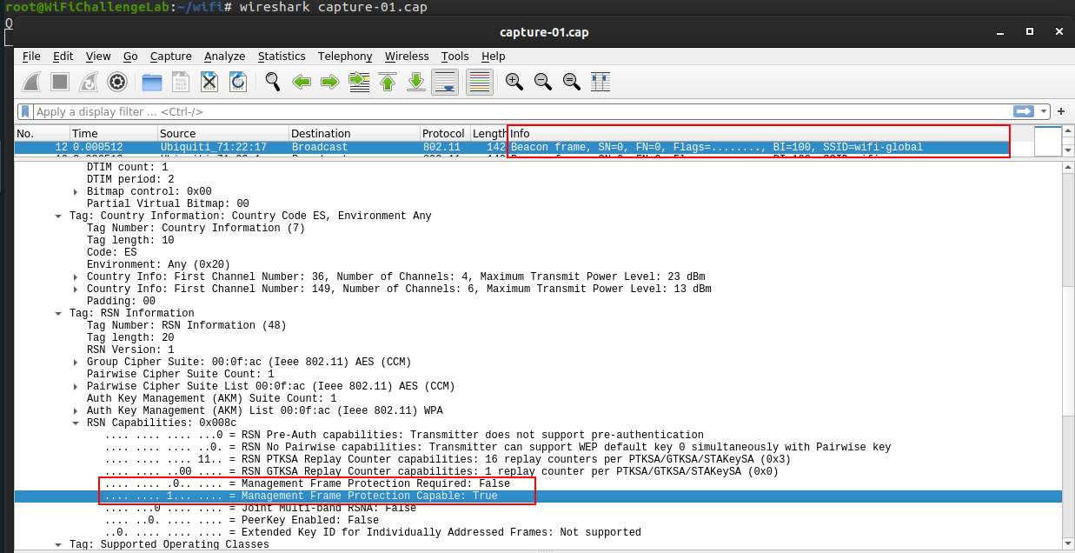Open the Wireless menu
The height and width of the screenshot is (553, 1075).
(x=407, y=56)
